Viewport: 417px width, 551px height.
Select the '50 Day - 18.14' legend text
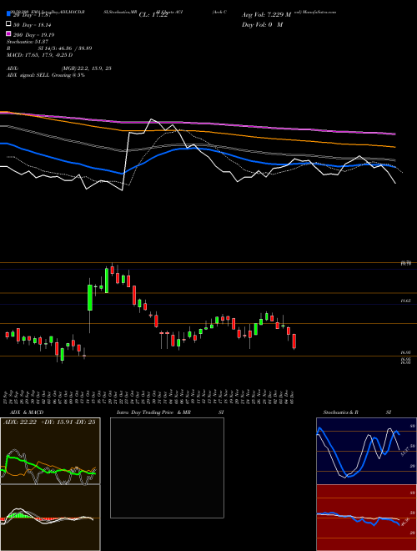(x=33, y=25)
